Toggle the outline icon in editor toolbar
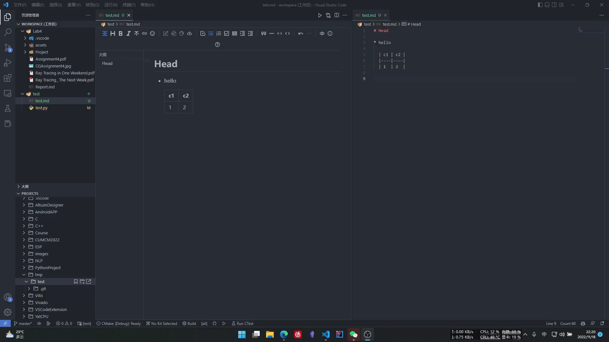Screen dimensions: 609x342 pos(105,34)
